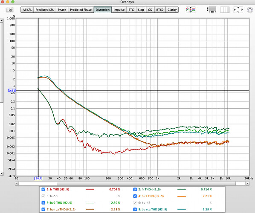Click the zoom-to-fit arrows icon
The height and width of the screenshot is (213, 255).
click(x=238, y=10)
